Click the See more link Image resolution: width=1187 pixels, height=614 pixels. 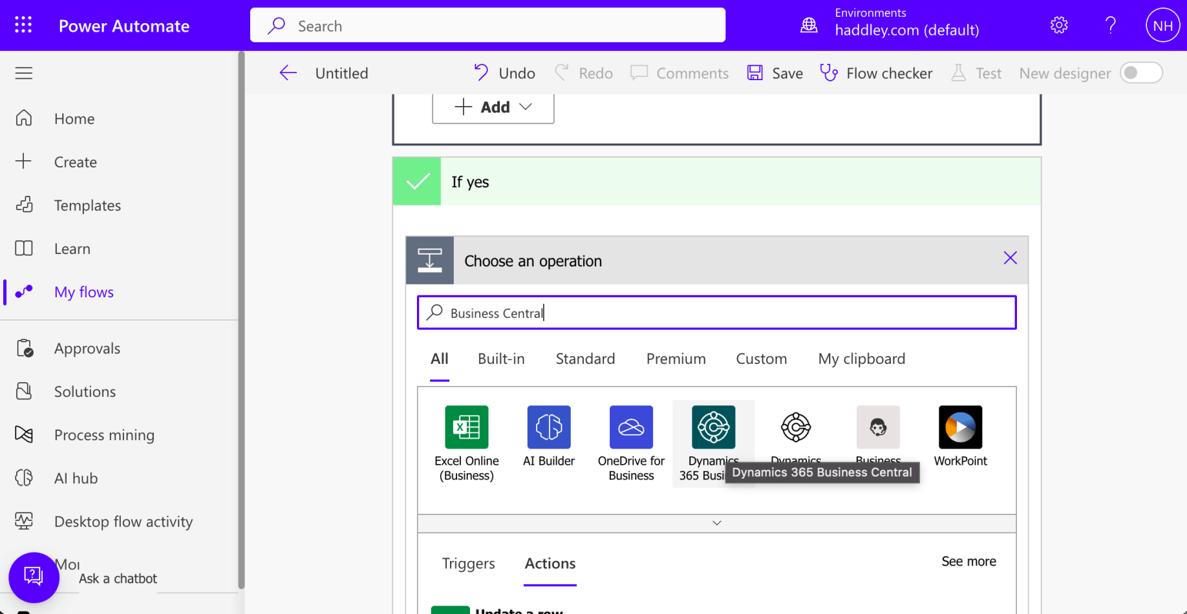click(968, 561)
